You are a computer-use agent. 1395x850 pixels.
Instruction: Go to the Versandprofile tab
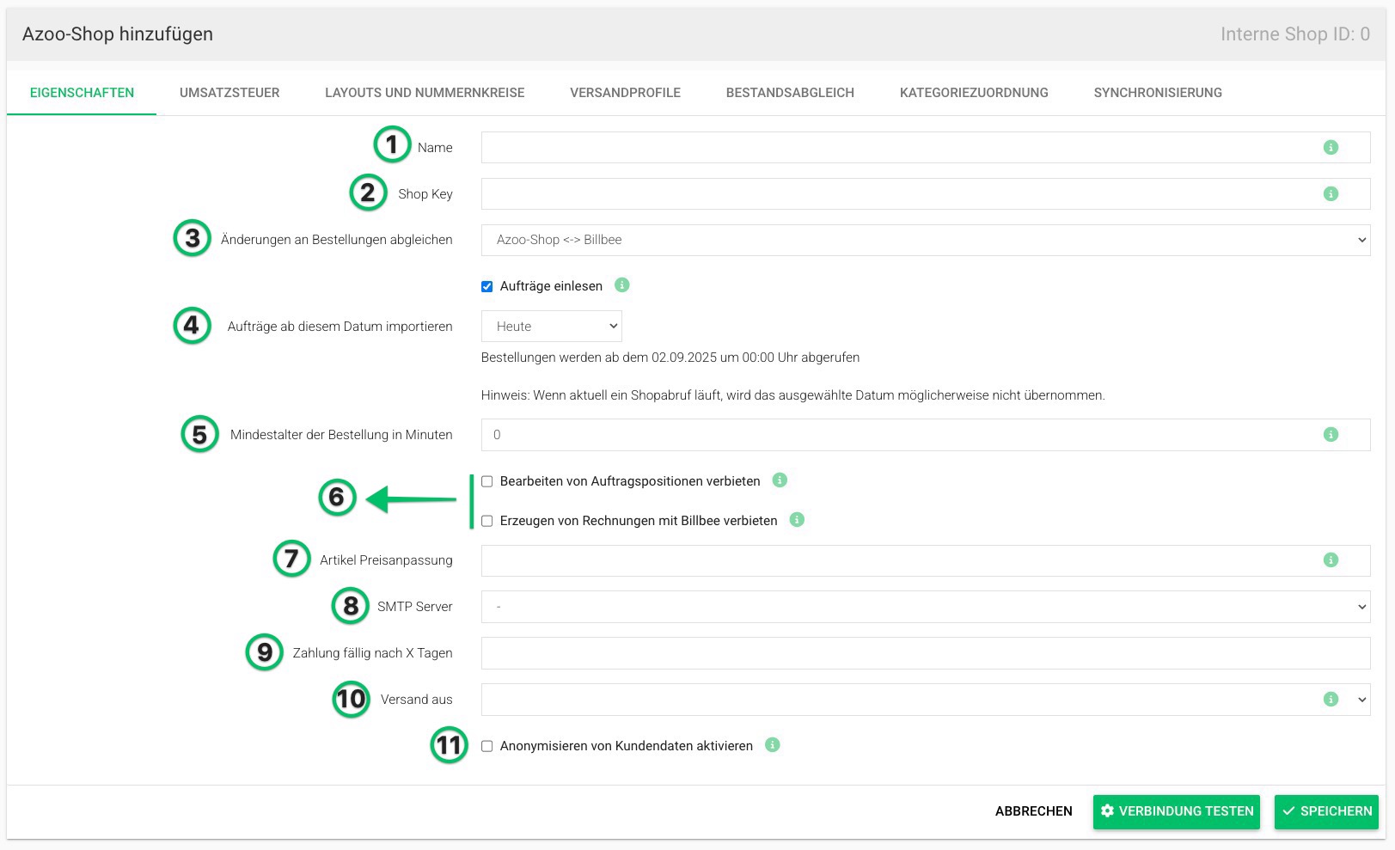click(625, 93)
